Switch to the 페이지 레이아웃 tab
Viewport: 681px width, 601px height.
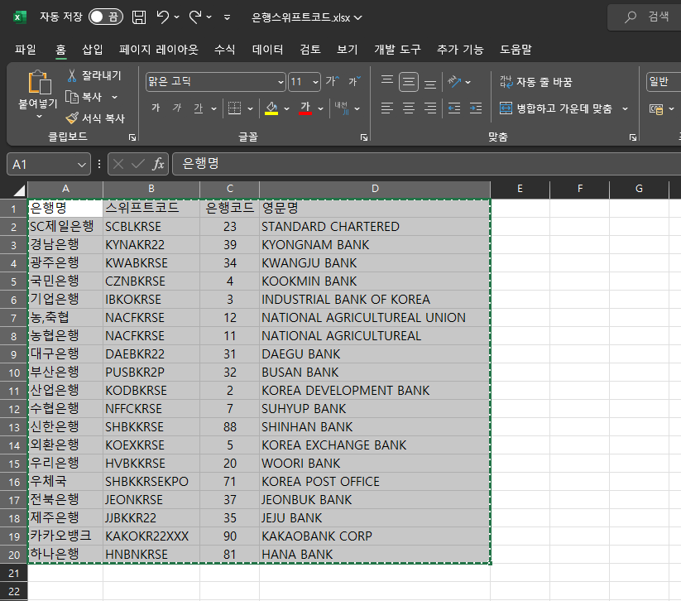pyautogui.click(x=159, y=50)
